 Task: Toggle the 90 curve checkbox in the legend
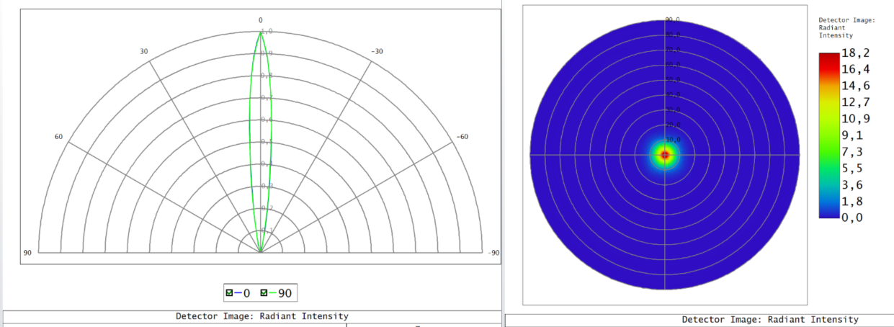(264, 293)
